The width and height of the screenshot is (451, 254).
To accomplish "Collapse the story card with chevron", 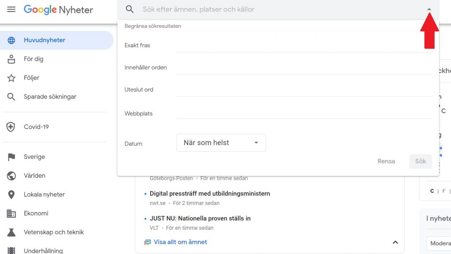I will (396, 243).
